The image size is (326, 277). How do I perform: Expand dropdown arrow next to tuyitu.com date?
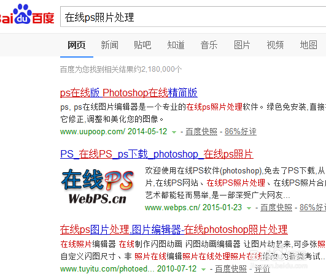(204, 269)
